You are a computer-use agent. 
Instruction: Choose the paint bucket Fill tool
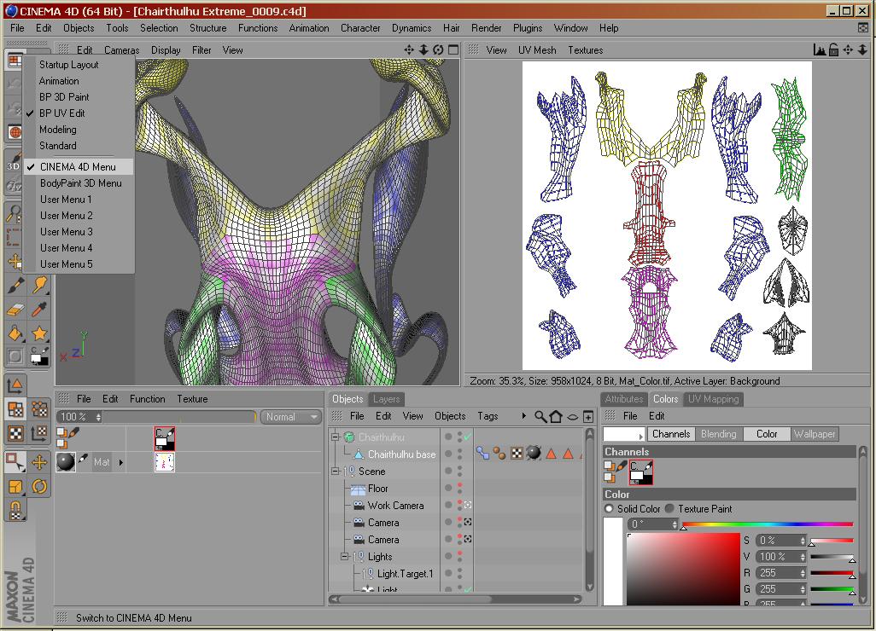[15, 333]
